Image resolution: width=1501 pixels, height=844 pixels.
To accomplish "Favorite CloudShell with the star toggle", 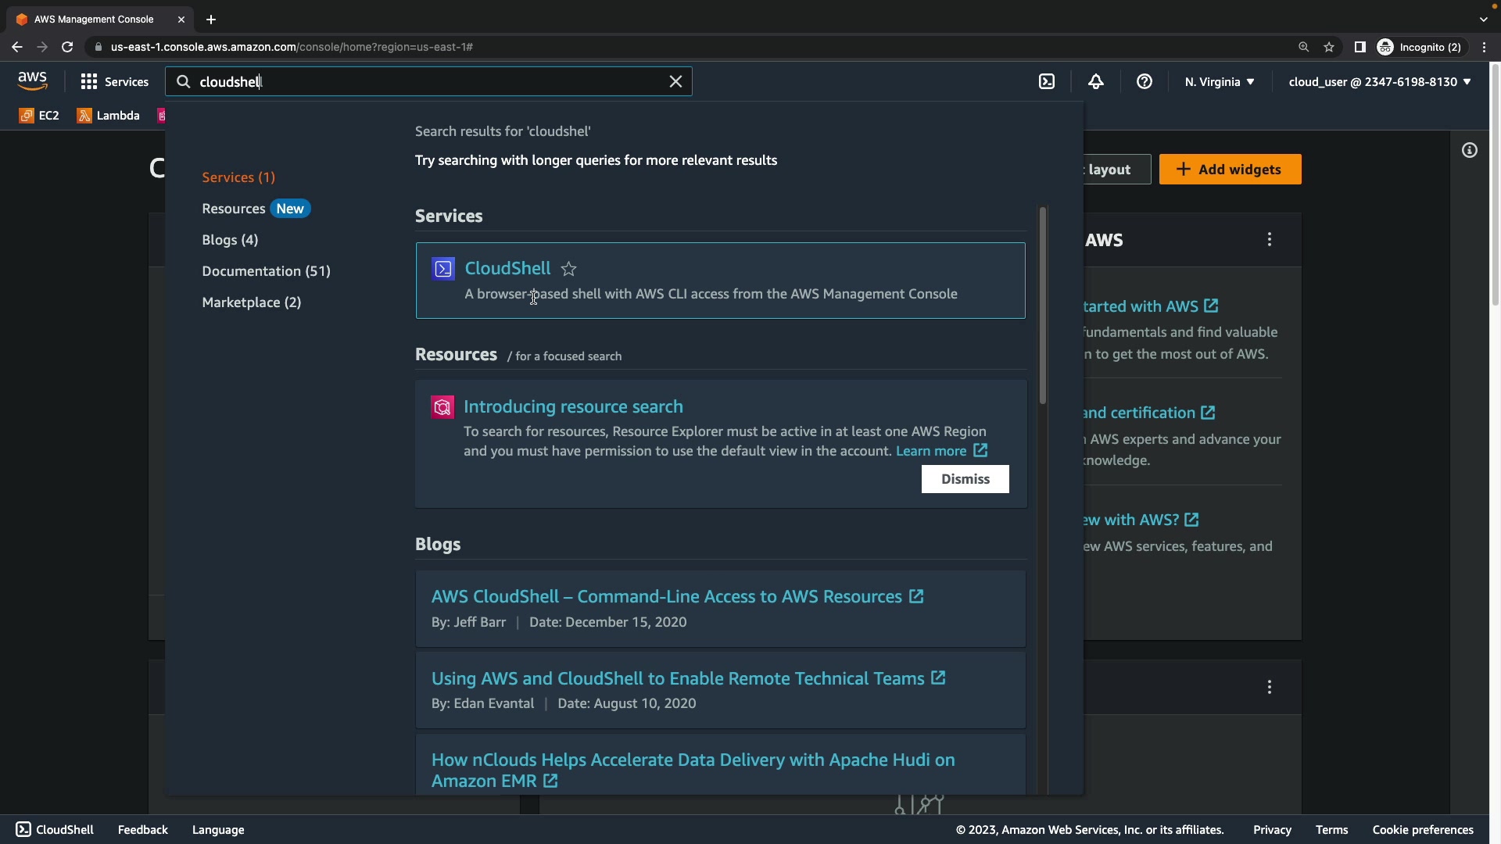I will (568, 269).
